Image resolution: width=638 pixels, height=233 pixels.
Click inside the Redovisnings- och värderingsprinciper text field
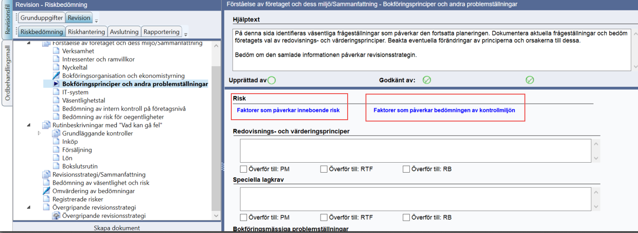point(415,151)
